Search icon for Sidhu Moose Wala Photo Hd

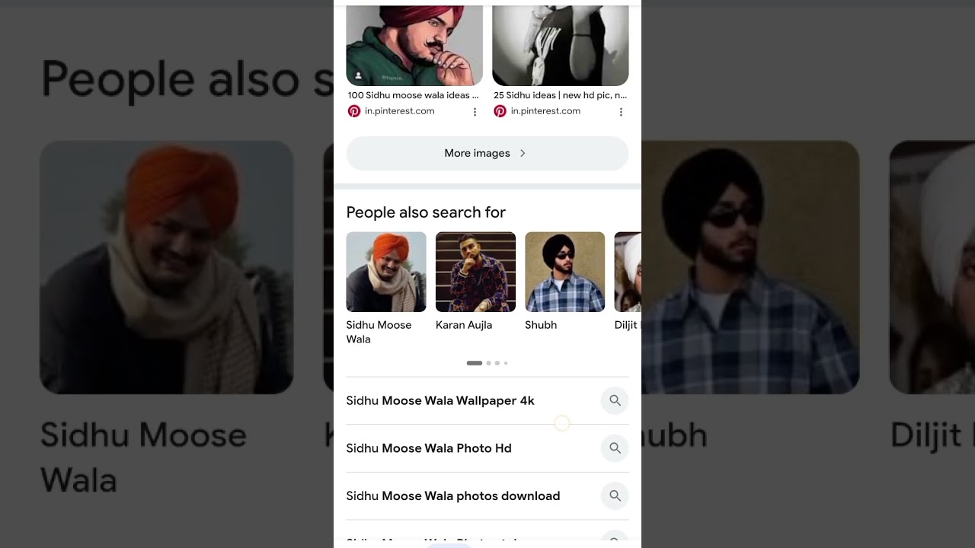(615, 448)
